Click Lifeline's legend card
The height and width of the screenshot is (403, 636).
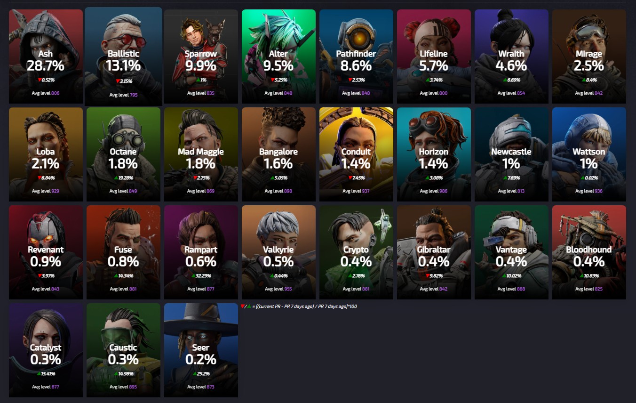click(x=434, y=56)
